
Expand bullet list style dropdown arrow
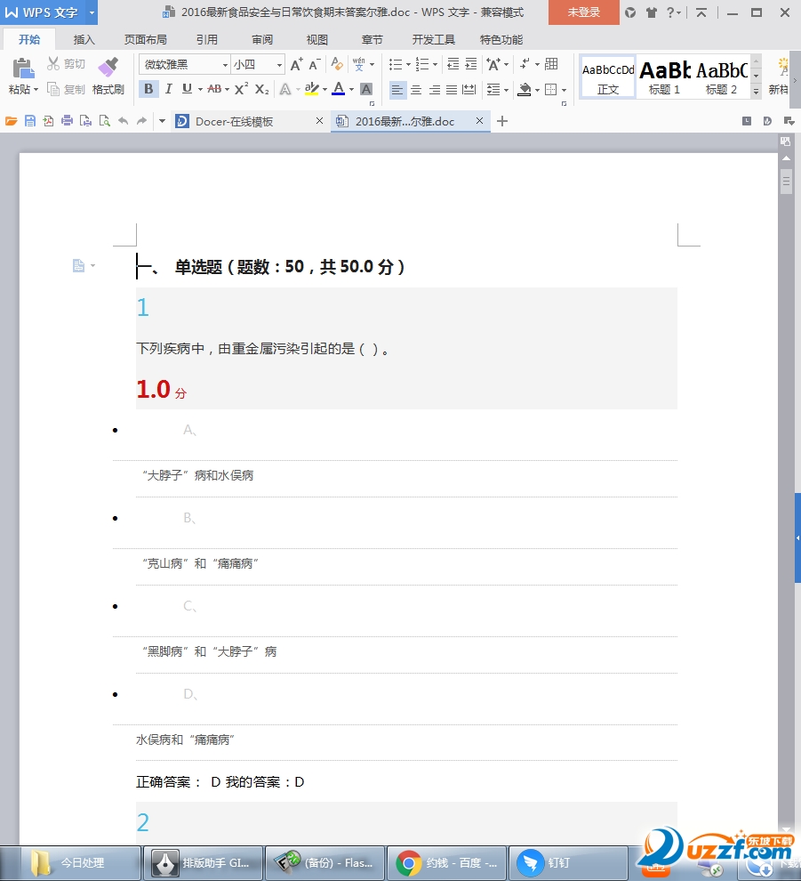click(x=408, y=65)
